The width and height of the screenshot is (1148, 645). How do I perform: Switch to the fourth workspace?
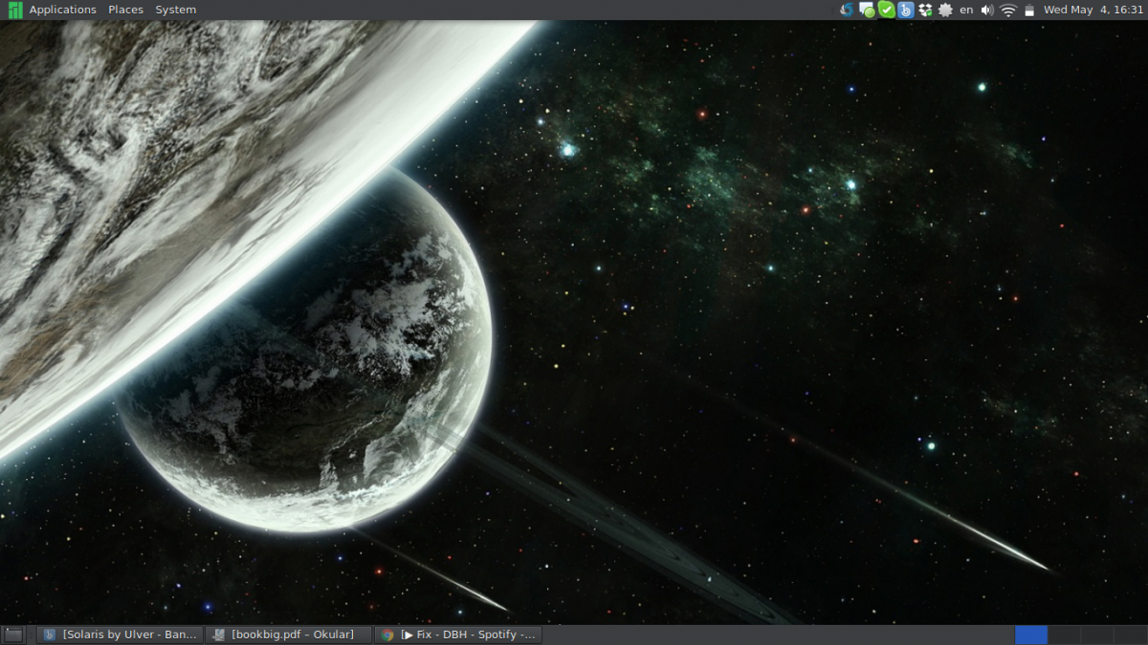click(1129, 634)
